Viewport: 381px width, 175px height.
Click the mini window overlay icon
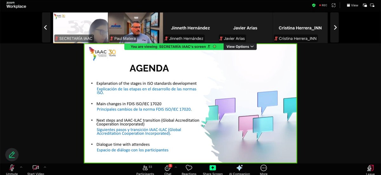click(365, 5)
